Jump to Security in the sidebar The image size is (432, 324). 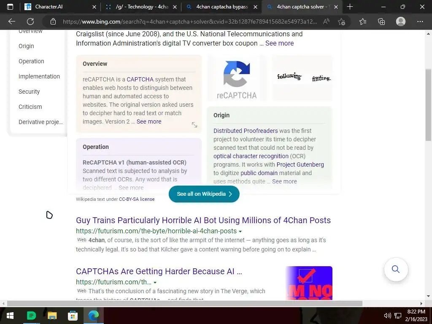click(x=29, y=92)
